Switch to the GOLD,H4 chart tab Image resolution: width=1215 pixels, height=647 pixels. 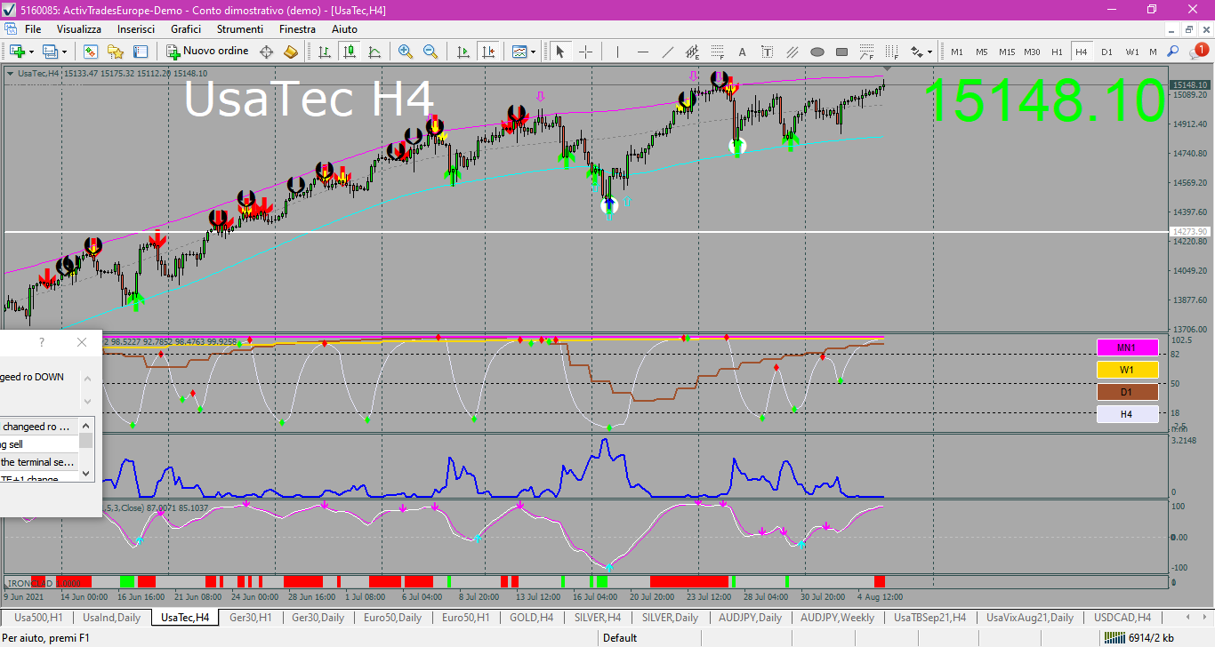click(x=533, y=617)
